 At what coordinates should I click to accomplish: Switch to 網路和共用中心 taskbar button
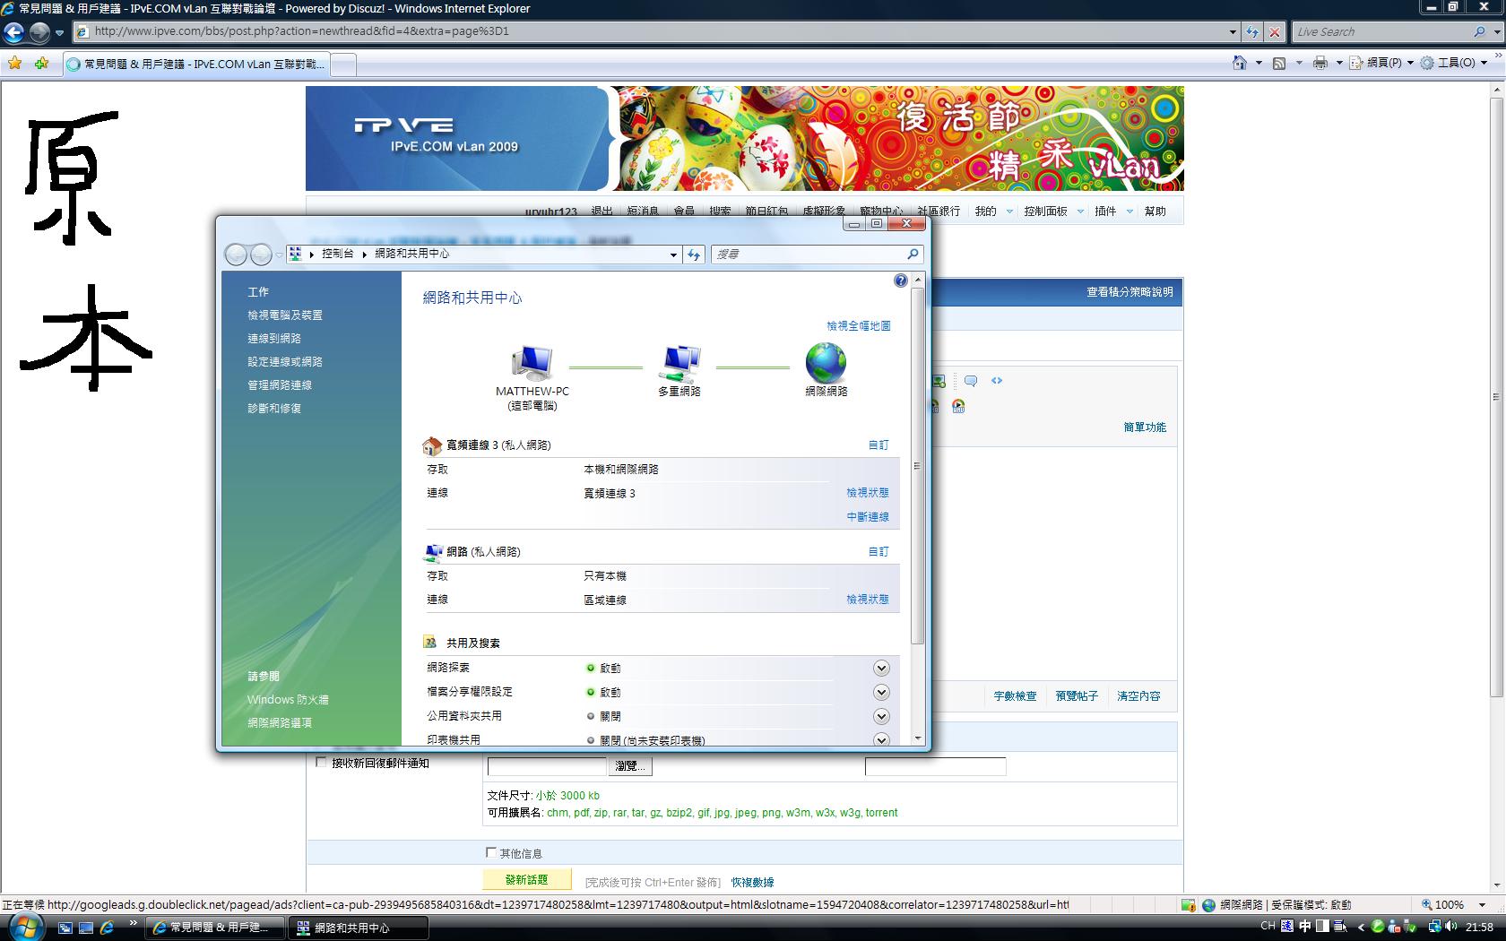point(358,928)
